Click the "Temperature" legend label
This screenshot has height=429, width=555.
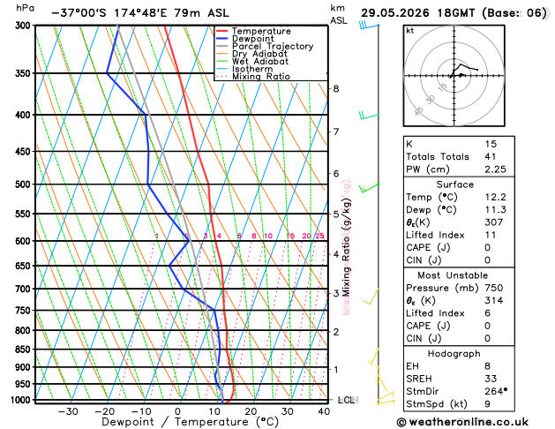(x=261, y=31)
